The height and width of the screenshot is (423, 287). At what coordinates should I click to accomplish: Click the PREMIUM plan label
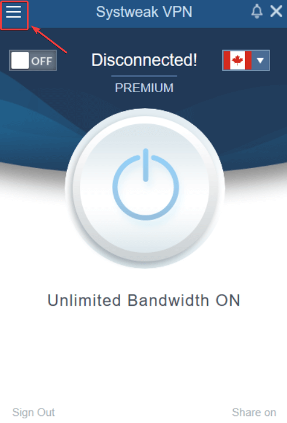[144, 88]
